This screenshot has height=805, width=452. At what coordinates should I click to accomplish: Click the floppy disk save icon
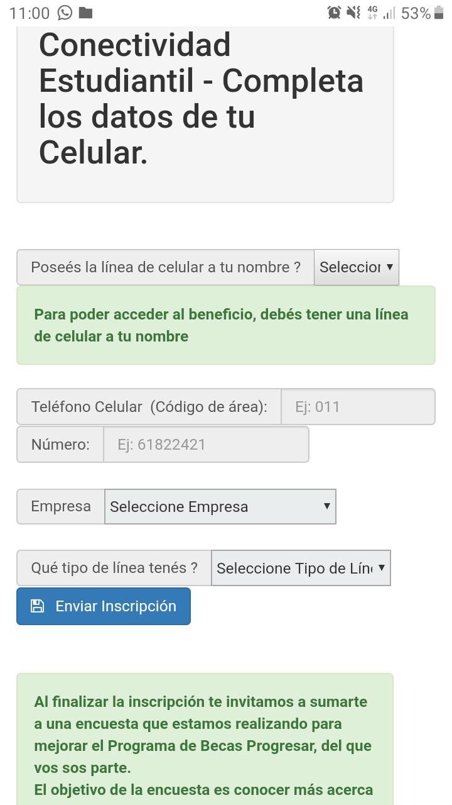(x=38, y=606)
